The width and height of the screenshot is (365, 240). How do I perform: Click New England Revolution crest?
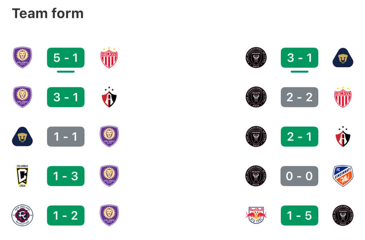(22, 215)
